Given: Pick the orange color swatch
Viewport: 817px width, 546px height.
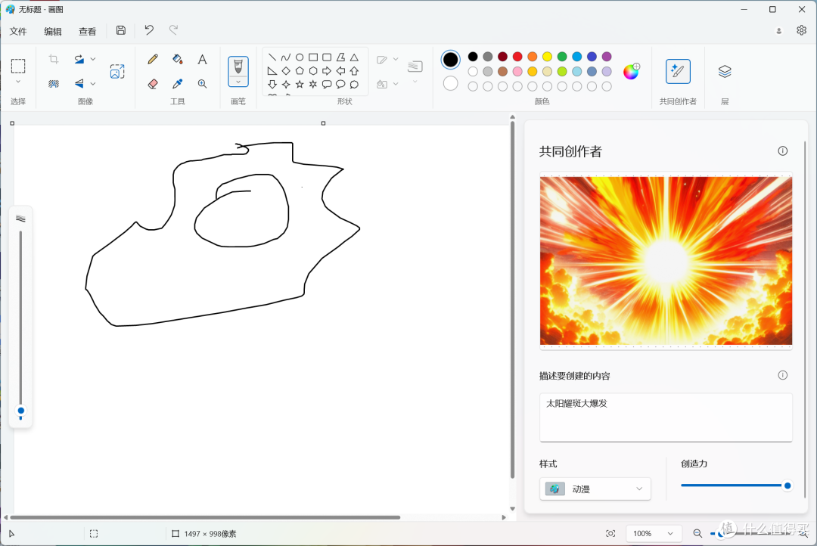Looking at the screenshot, I should click(x=533, y=56).
